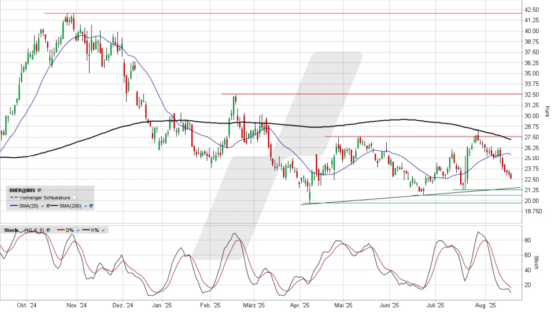Viewport: 555px width, 312px height.
Task: Click the Jan. '25 axis label
Action: [162, 305]
